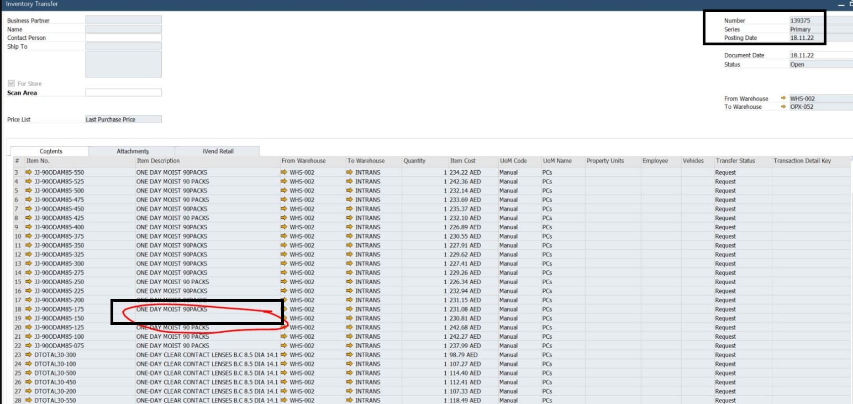853x404 pixels.
Task: Select the item cost cell 98.79 AED
Action: pyautogui.click(x=472, y=355)
